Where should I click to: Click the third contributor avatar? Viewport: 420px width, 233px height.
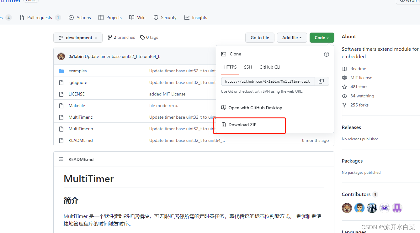coord(372,208)
